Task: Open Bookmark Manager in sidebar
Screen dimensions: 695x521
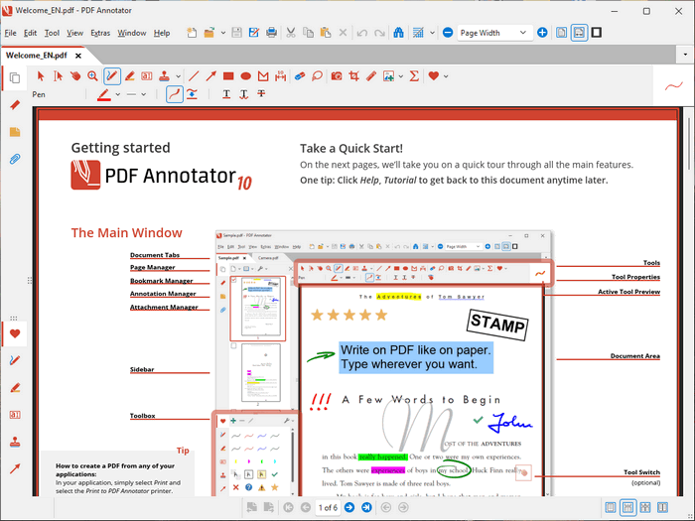Action: tap(15, 105)
